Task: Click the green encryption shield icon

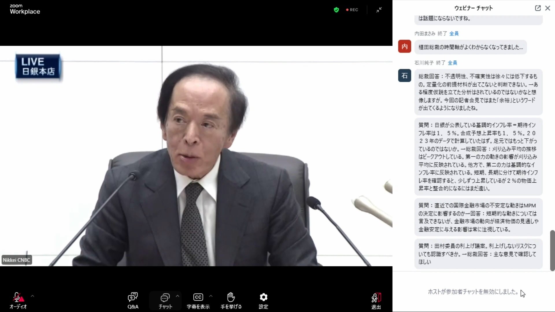Action: (x=336, y=10)
